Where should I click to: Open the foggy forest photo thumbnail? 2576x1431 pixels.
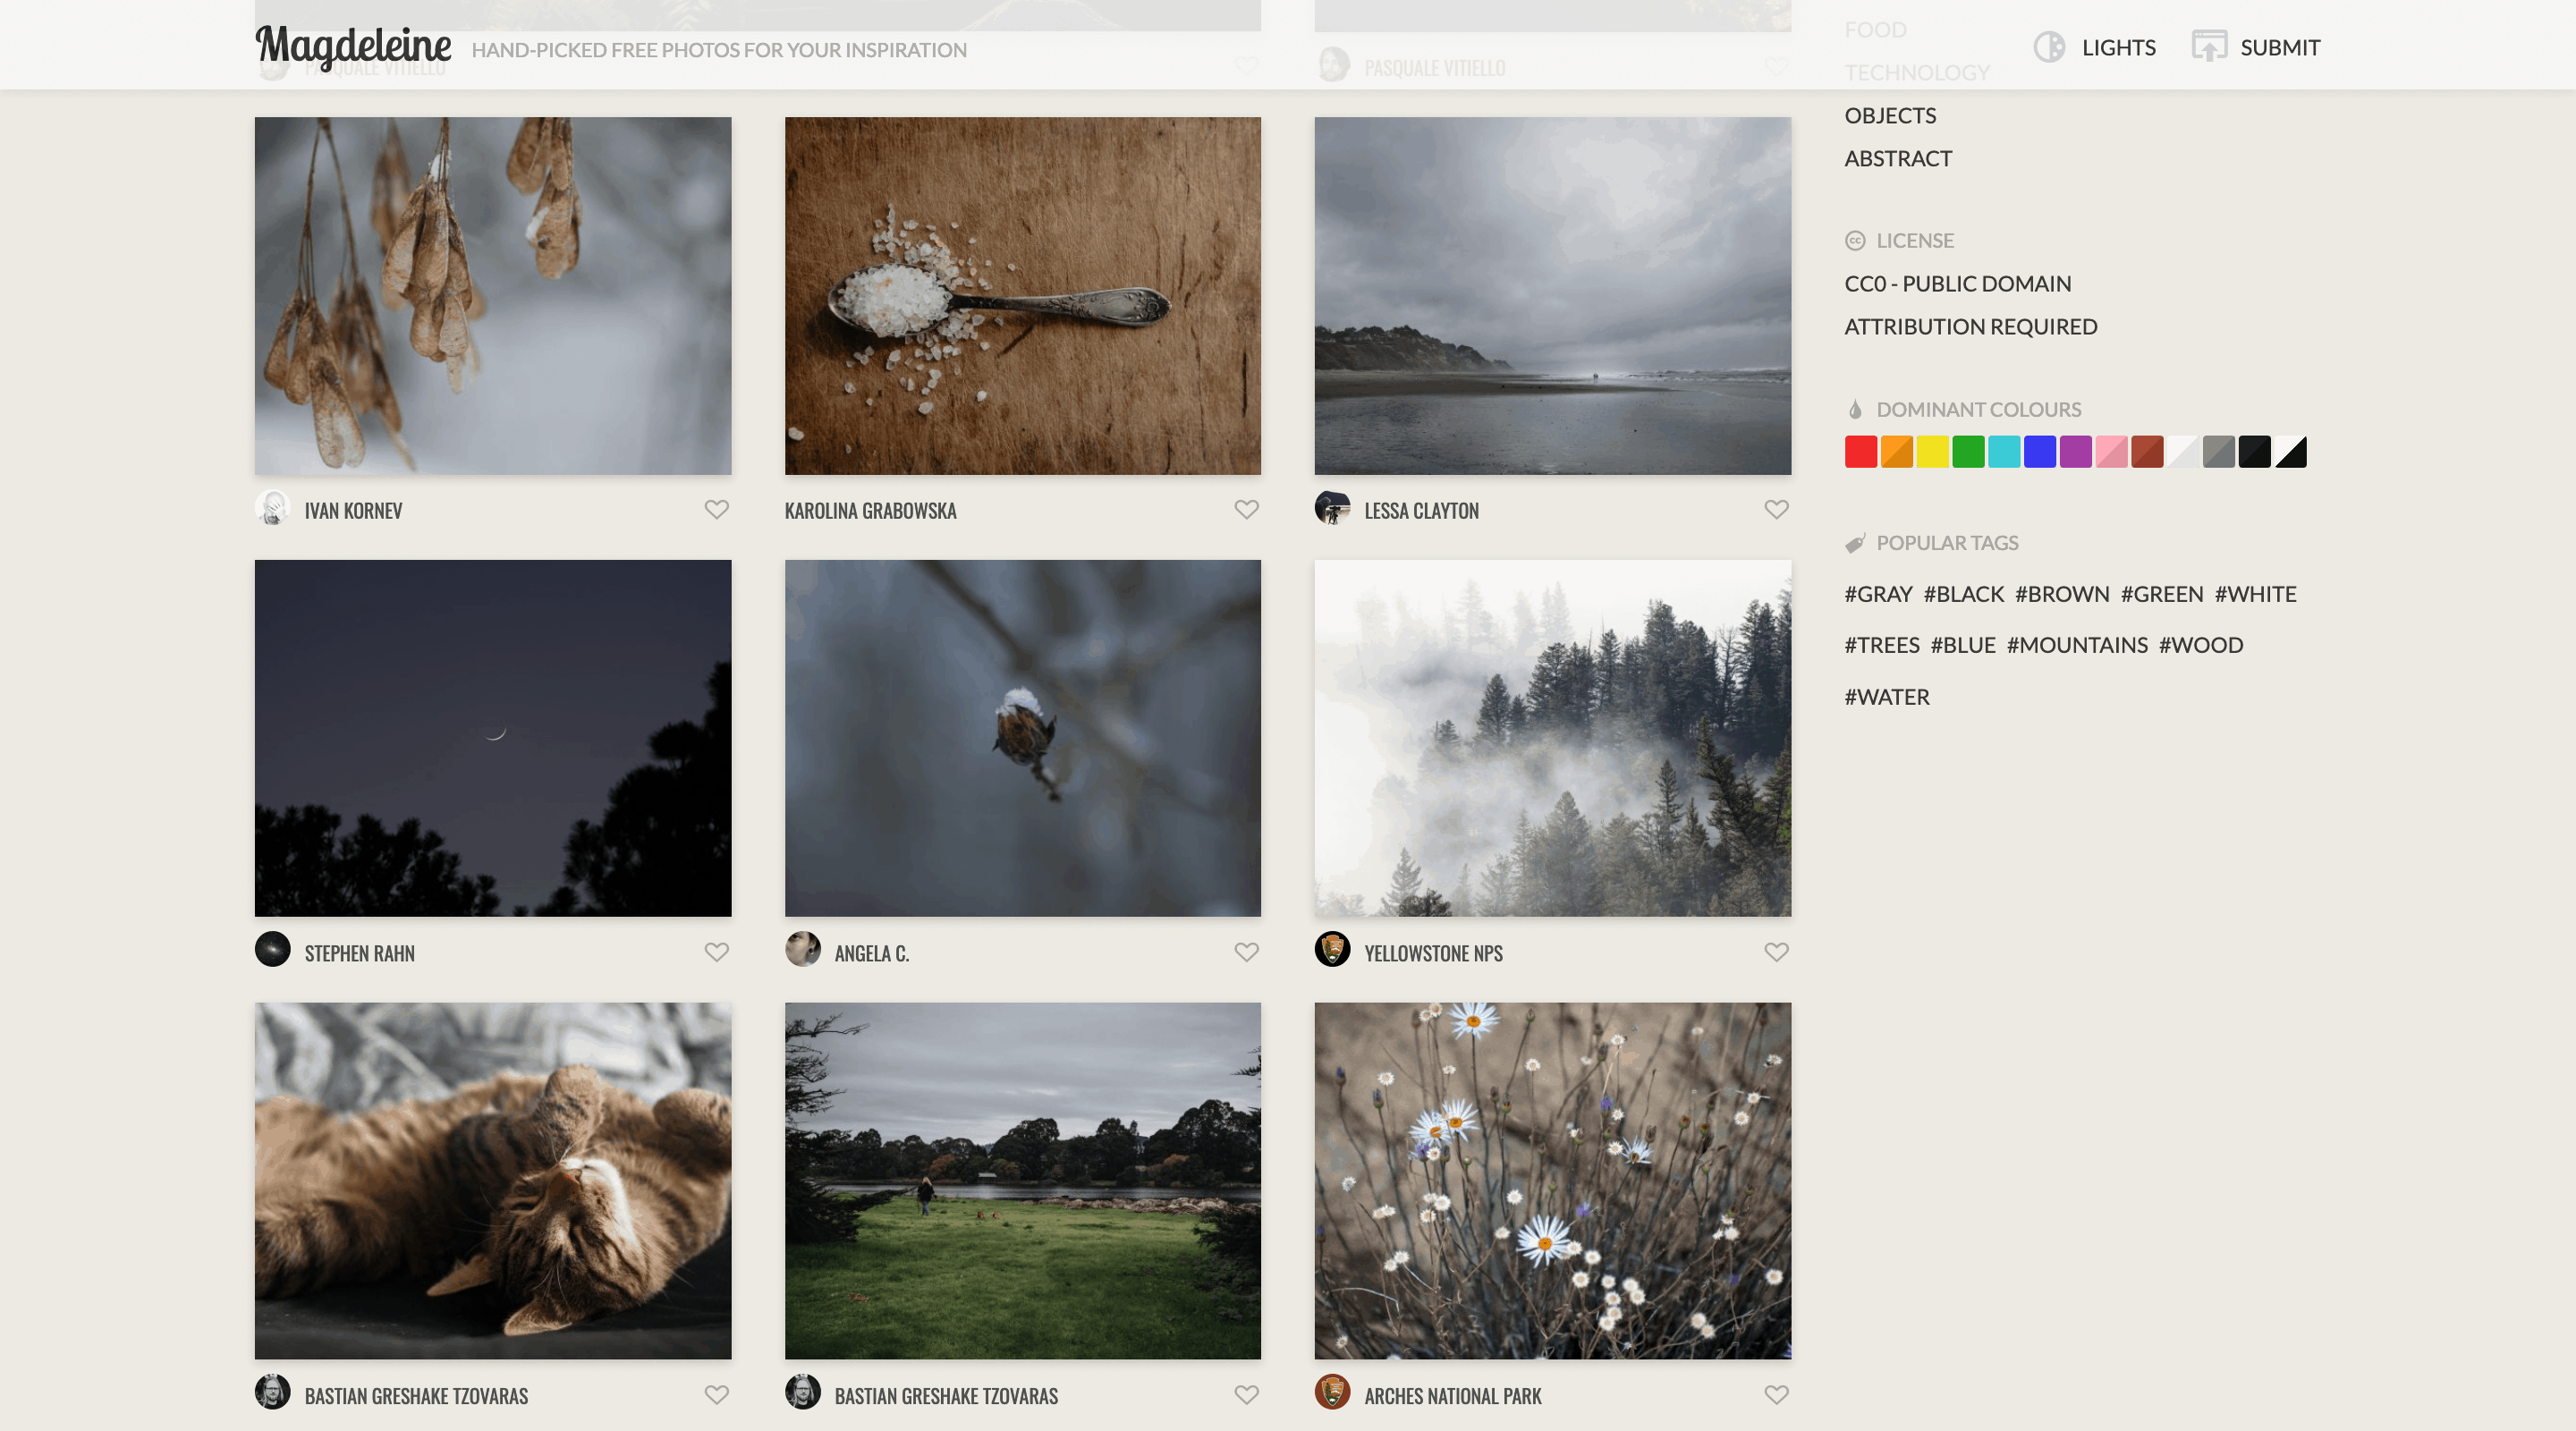pos(1552,738)
